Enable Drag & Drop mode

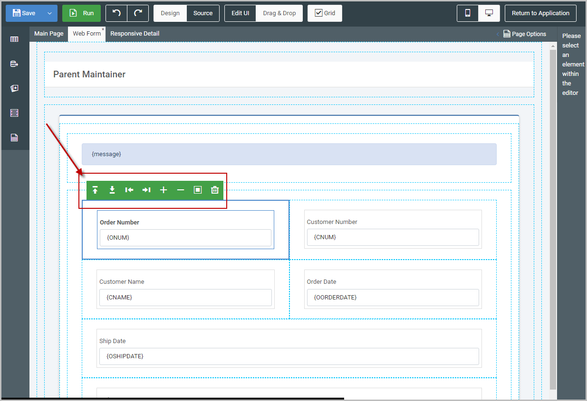[x=279, y=13]
